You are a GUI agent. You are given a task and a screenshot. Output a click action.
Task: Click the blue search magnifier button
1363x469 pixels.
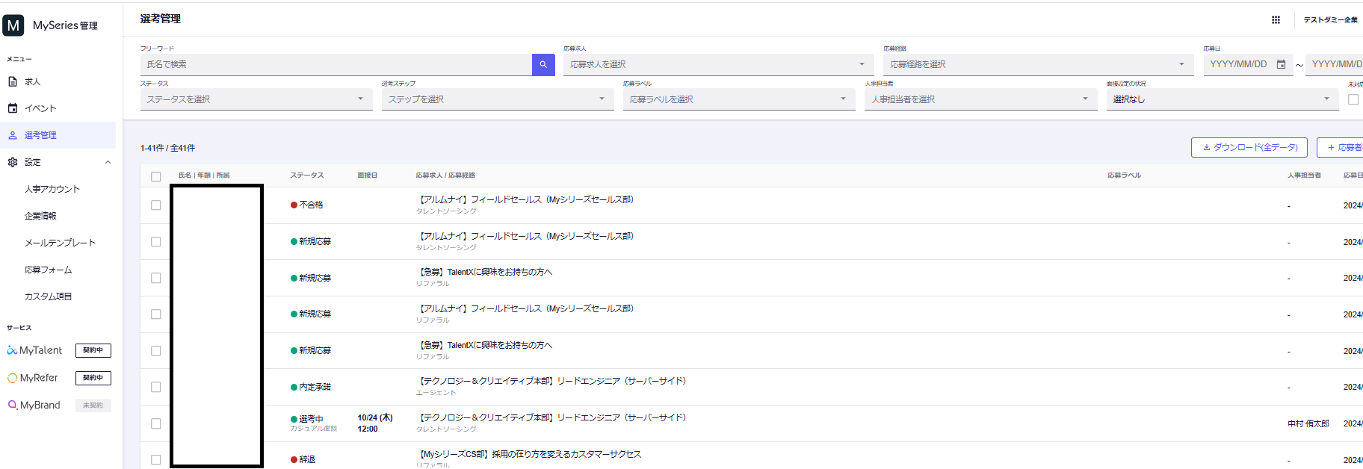(x=543, y=65)
